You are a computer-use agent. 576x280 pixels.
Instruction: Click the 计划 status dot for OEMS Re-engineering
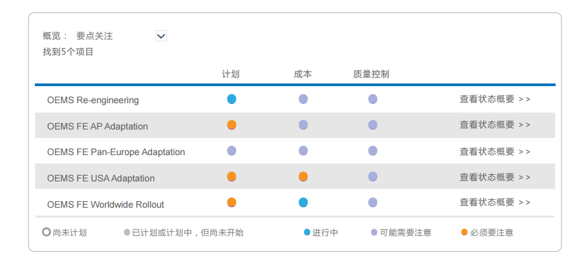231,99
